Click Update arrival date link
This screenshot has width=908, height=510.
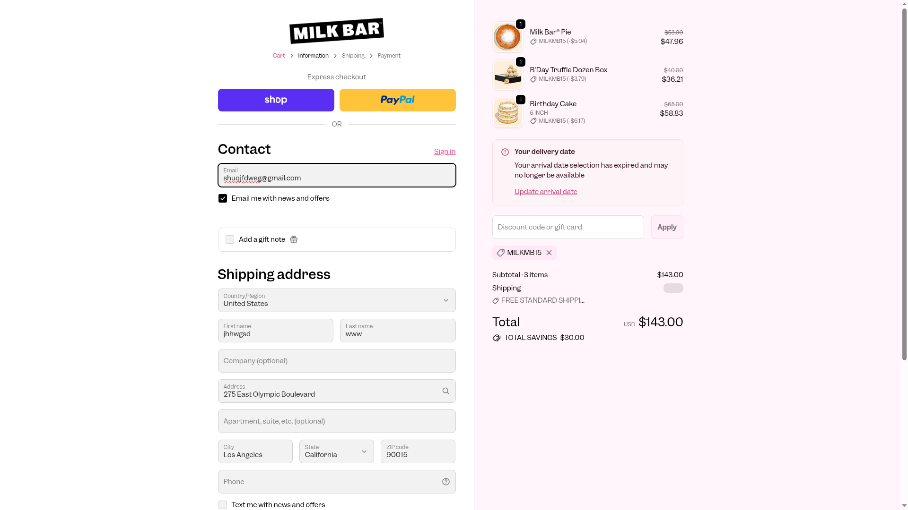(546, 192)
